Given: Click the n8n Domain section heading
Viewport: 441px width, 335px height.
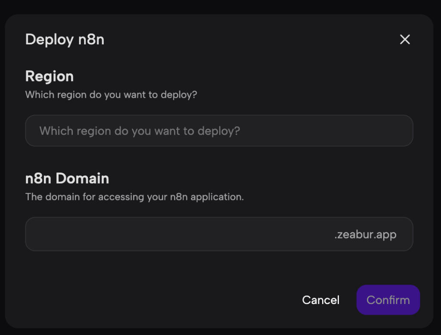Looking at the screenshot, I should point(67,178).
